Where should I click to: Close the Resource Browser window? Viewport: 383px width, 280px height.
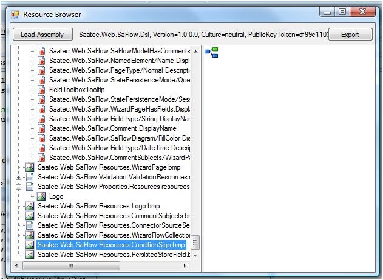coord(363,12)
